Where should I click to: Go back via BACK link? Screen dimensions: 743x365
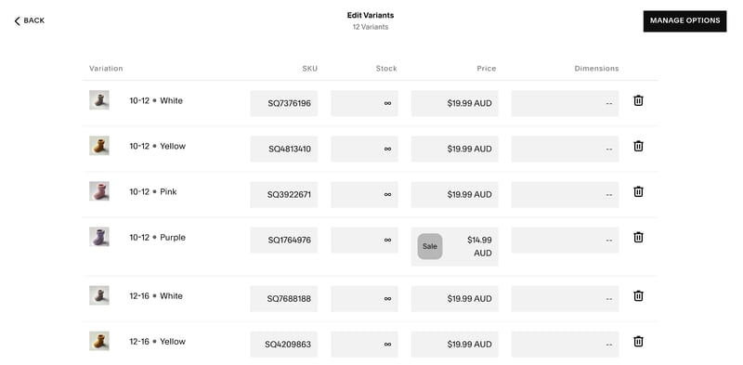coord(30,20)
